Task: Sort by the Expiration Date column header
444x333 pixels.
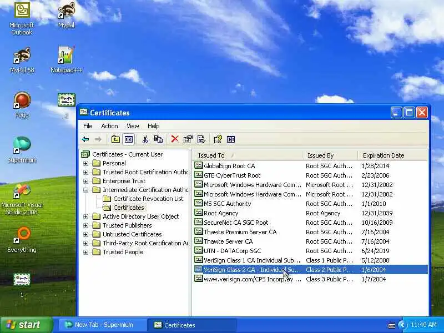Action: pyautogui.click(x=392, y=155)
